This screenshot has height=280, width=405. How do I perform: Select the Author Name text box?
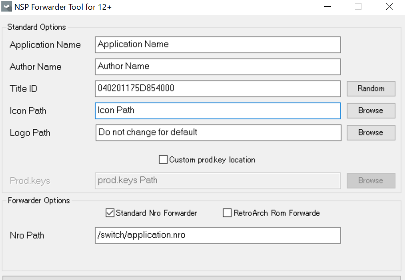click(218, 67)
